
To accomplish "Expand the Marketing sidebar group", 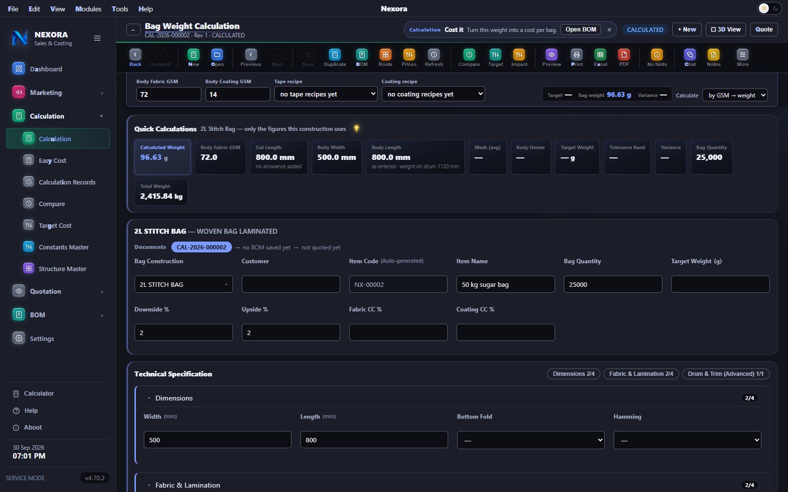I will click(58, 92).
